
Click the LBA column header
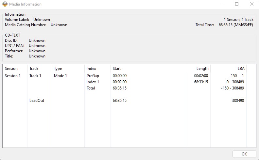click(241, 69)
